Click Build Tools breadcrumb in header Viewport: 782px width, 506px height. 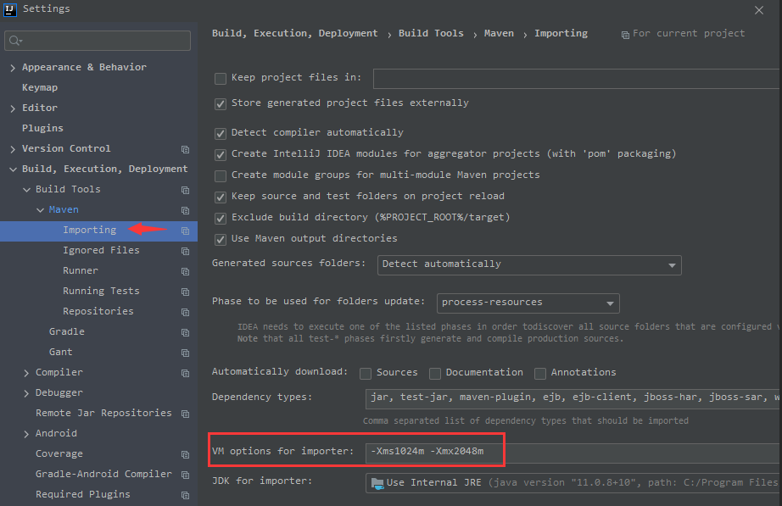point(431,33)
